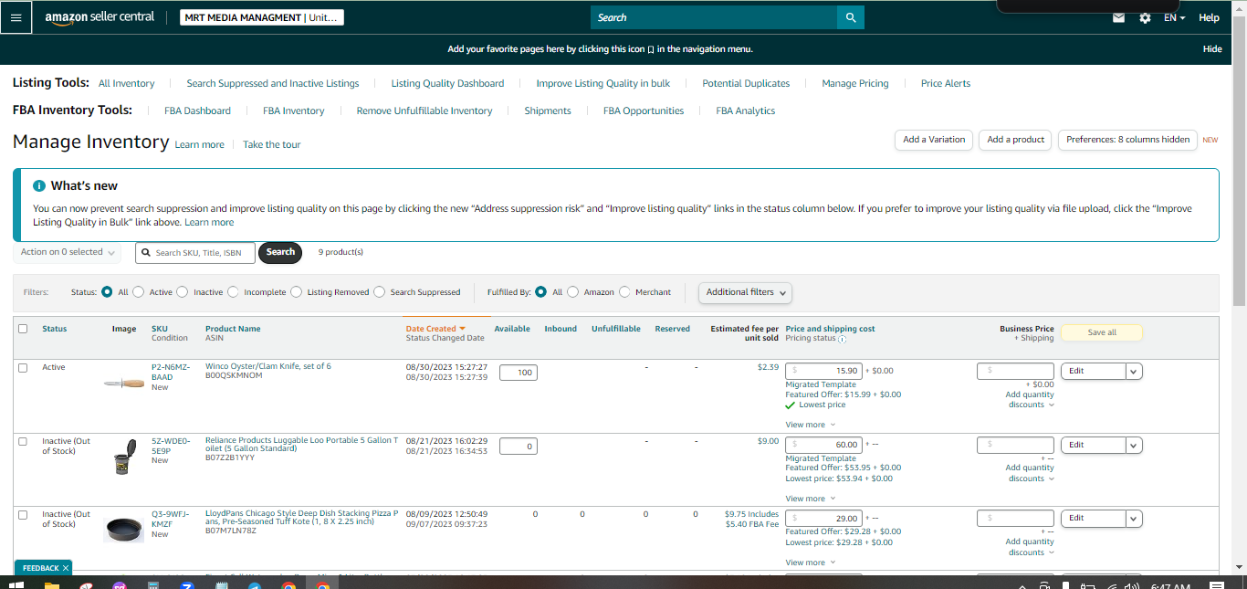
Task: Select the Search Suppressed status radio button
Action: tap(380, 292)
